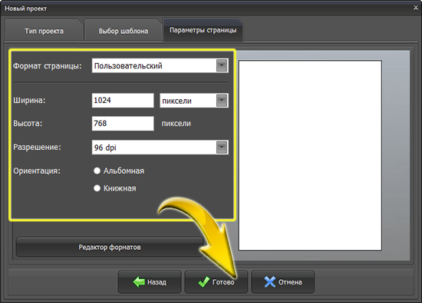Click the Ширина input field with 1024

tap(123, 101)
